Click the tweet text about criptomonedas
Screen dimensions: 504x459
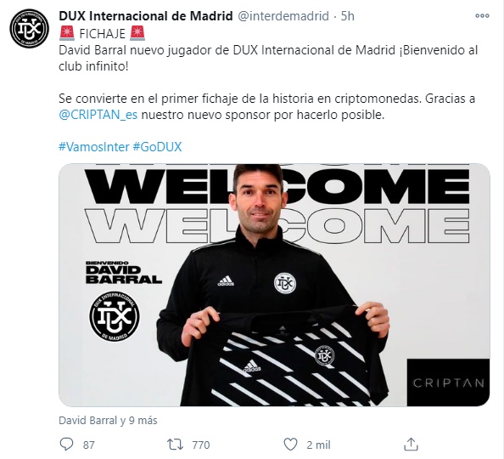266,106
